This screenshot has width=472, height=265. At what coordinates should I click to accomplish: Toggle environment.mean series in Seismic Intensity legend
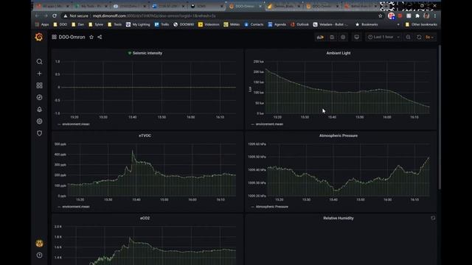pyautogui.click(x=76, y=124)
